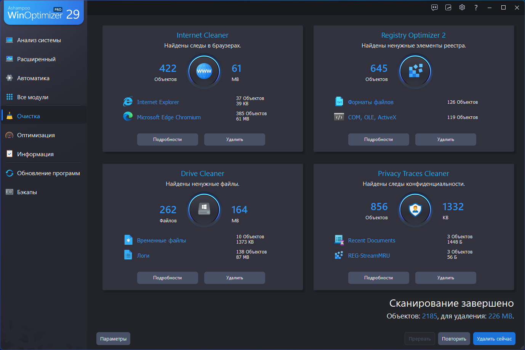
Task: Open the feedback chat icon in title bar
Action: coord(434,8)
